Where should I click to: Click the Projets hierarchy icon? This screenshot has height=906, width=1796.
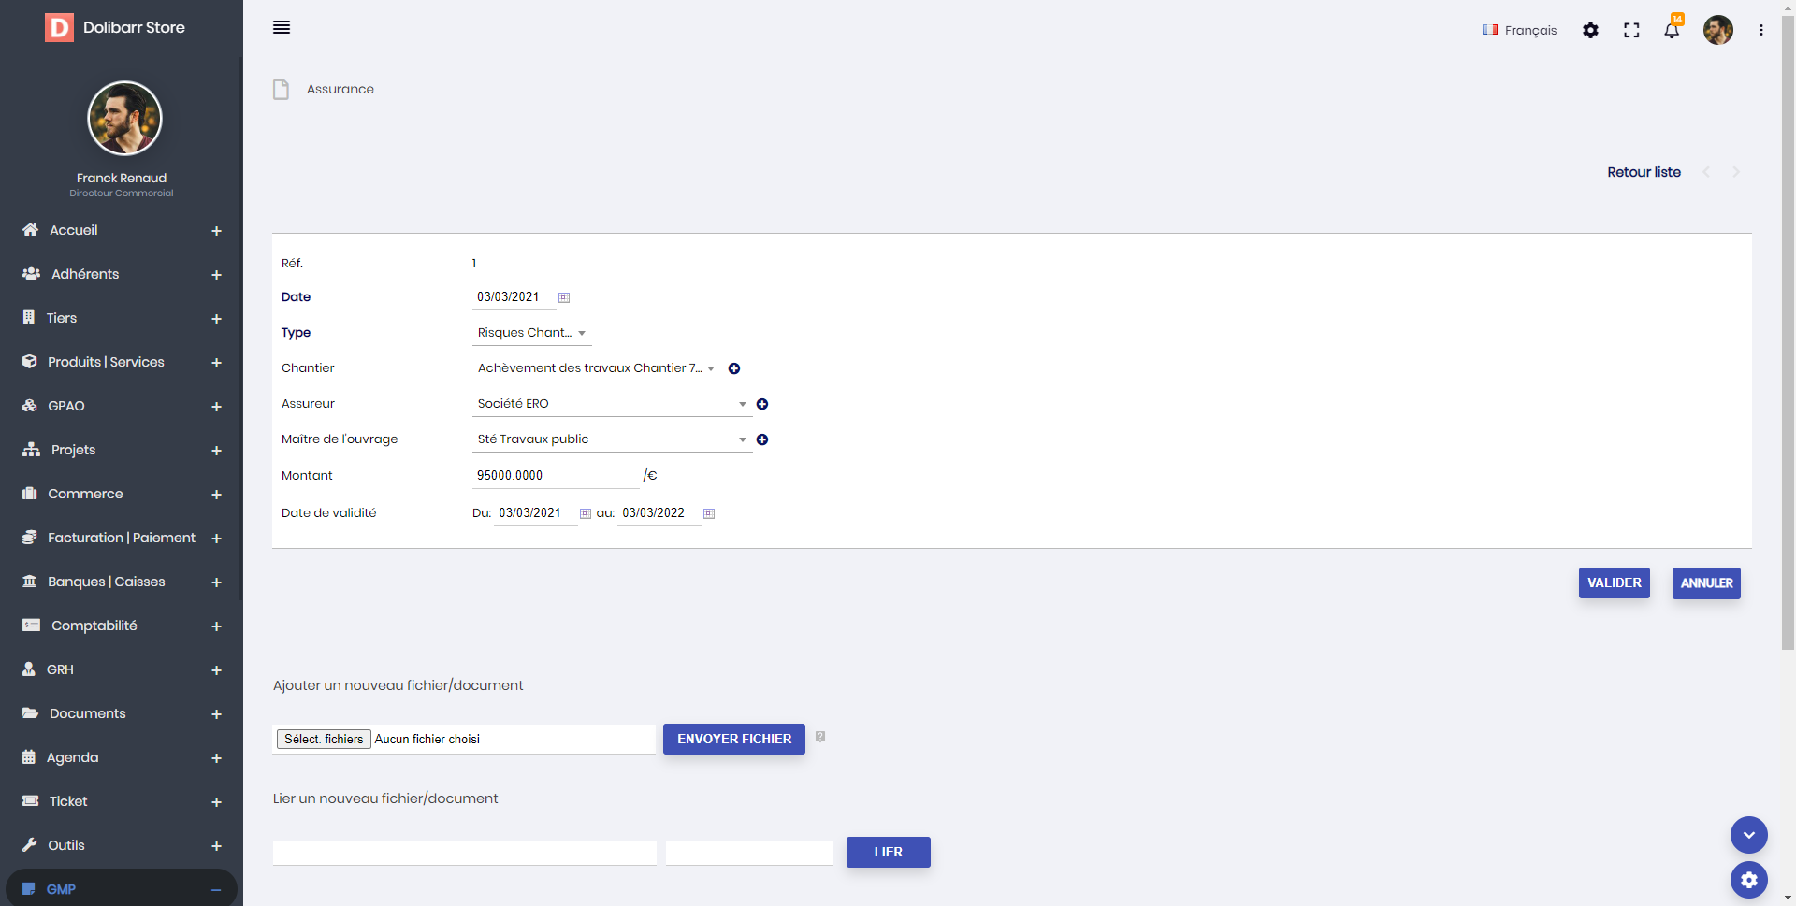click(31, 450)
